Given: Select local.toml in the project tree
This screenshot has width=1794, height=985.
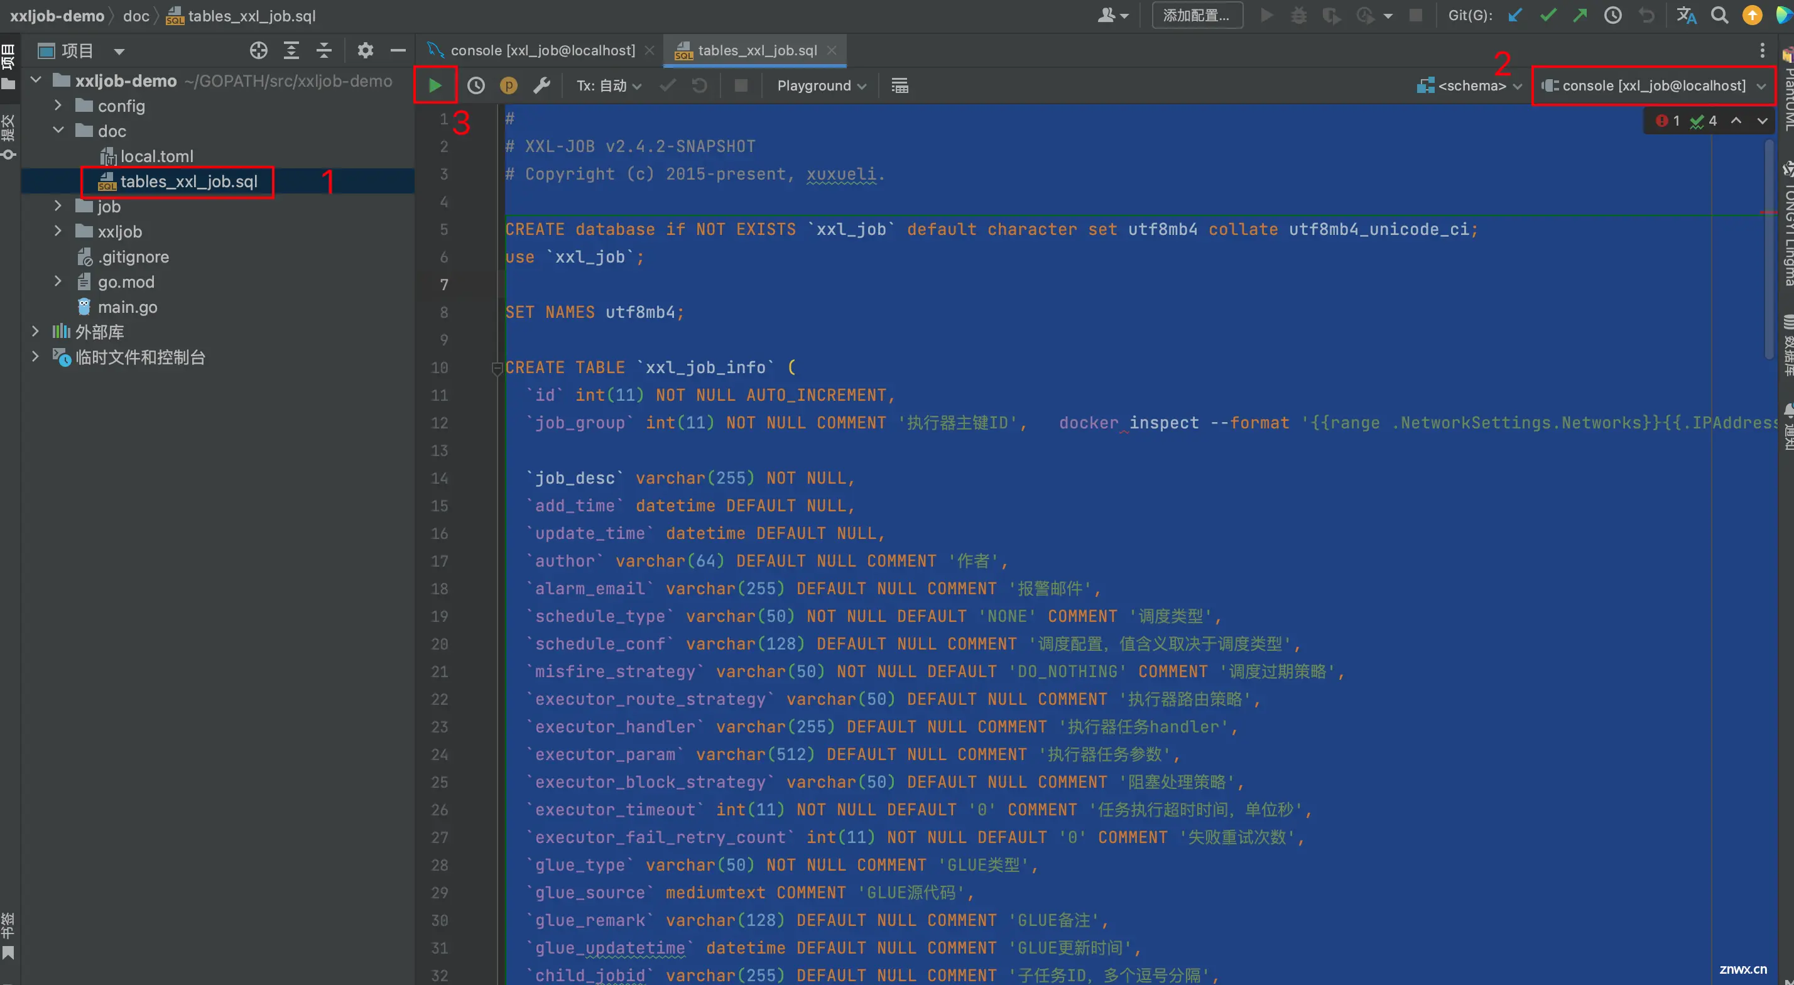Looking at the screenshot, I should [156, 156].
